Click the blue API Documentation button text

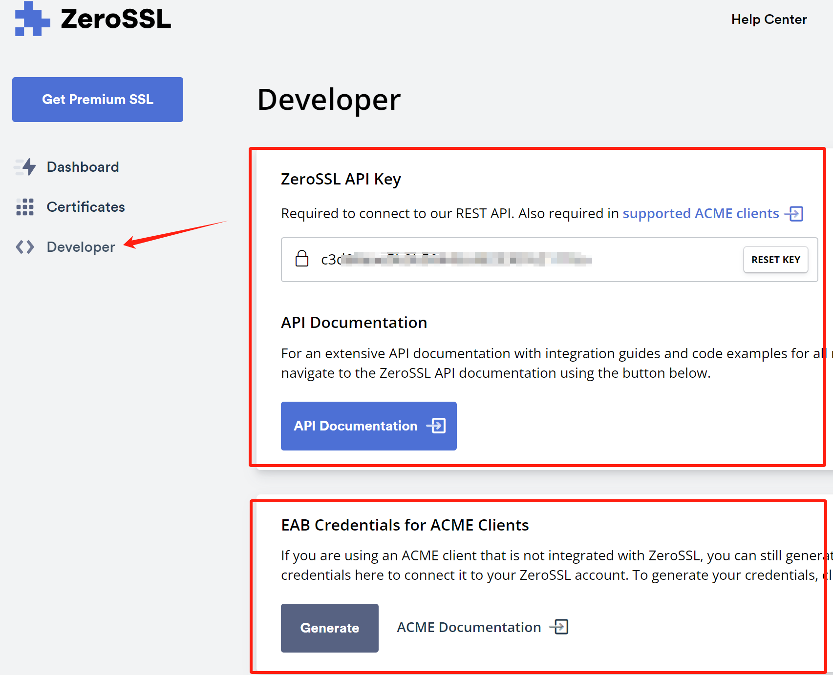click(355, 426)
